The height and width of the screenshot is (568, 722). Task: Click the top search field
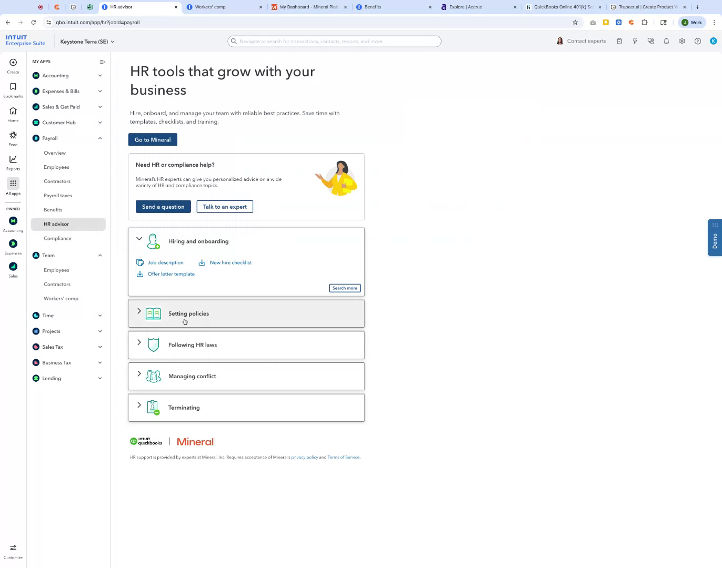(x=334, y=42)
